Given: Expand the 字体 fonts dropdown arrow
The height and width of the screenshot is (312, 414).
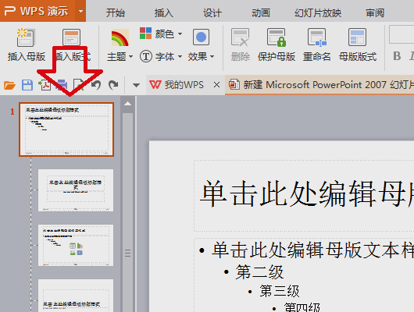Looking at the screenshot, I should coord(180,56).
